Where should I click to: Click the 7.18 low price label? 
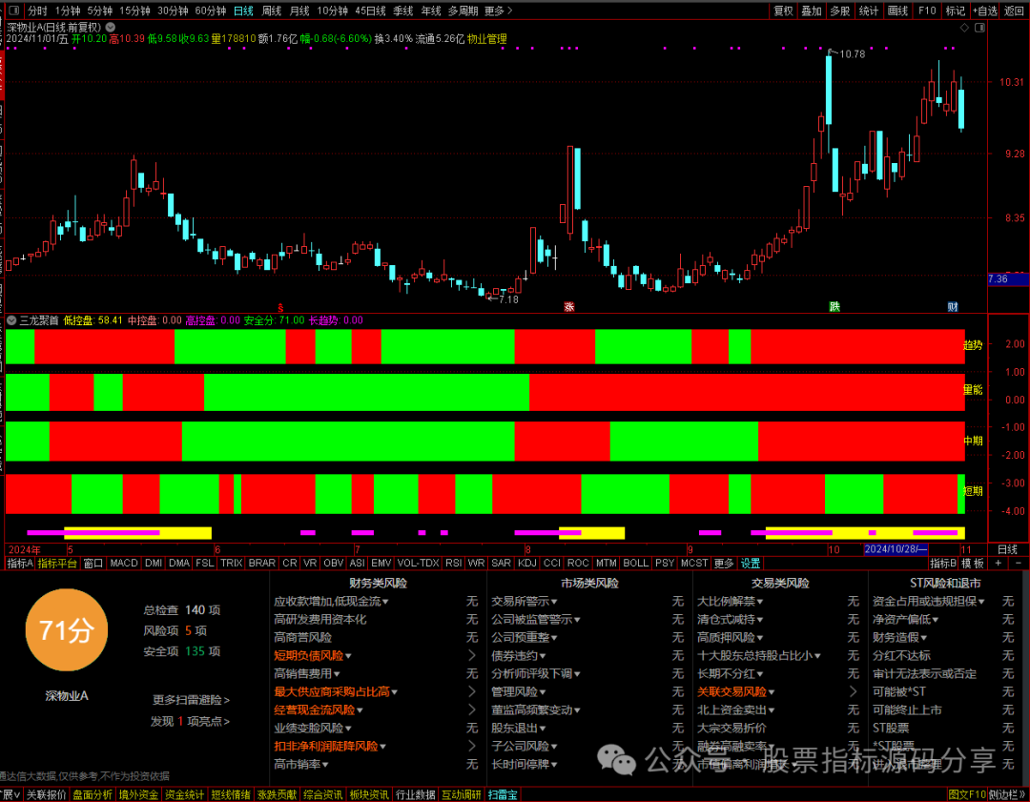click(x=508, y=299)
